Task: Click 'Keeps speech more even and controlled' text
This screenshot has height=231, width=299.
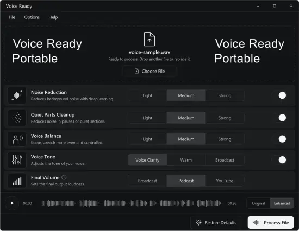Action: pos(67,143)
